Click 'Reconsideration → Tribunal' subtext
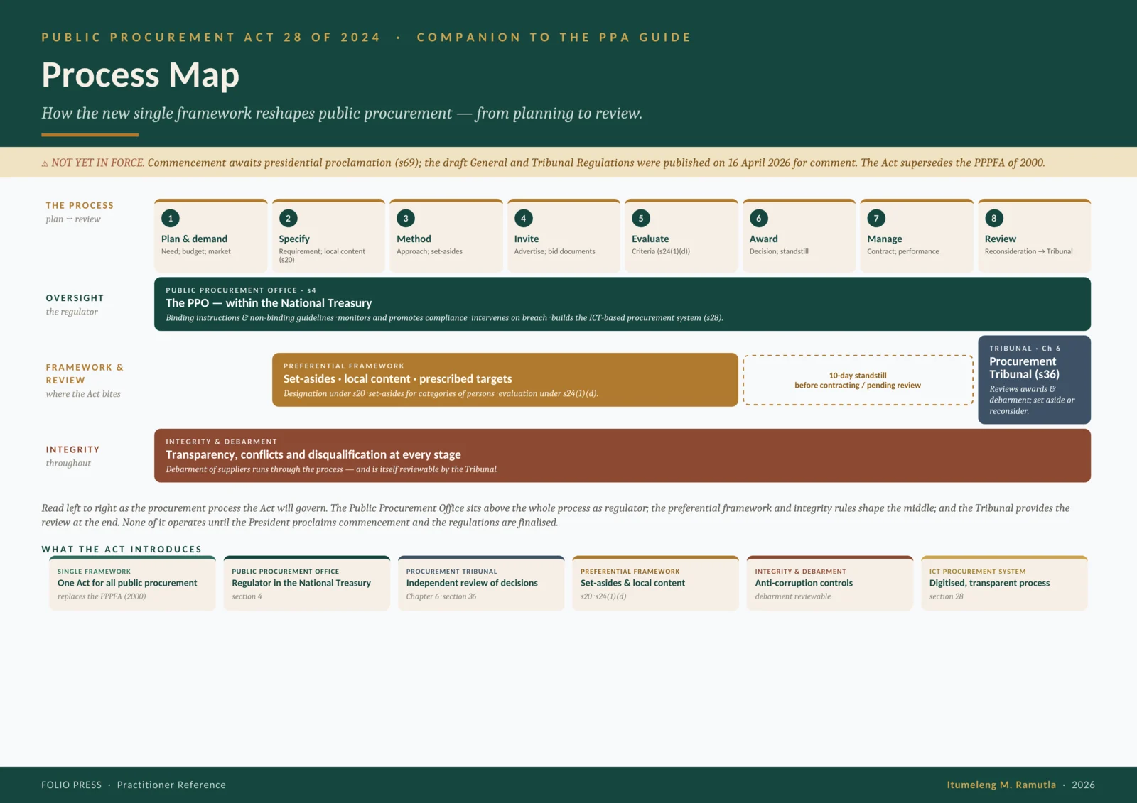Screen dimensions: 1137x803 (x=1029, y=251)
